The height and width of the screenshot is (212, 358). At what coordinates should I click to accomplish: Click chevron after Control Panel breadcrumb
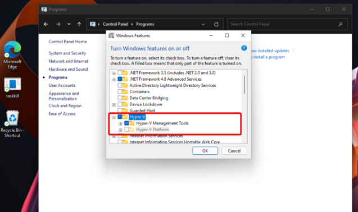point(132,24)
